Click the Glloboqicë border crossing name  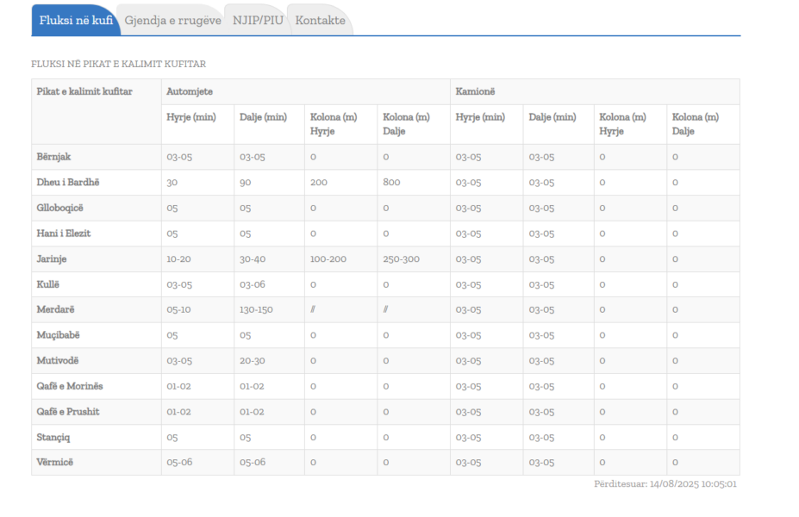tap(59, 208)
